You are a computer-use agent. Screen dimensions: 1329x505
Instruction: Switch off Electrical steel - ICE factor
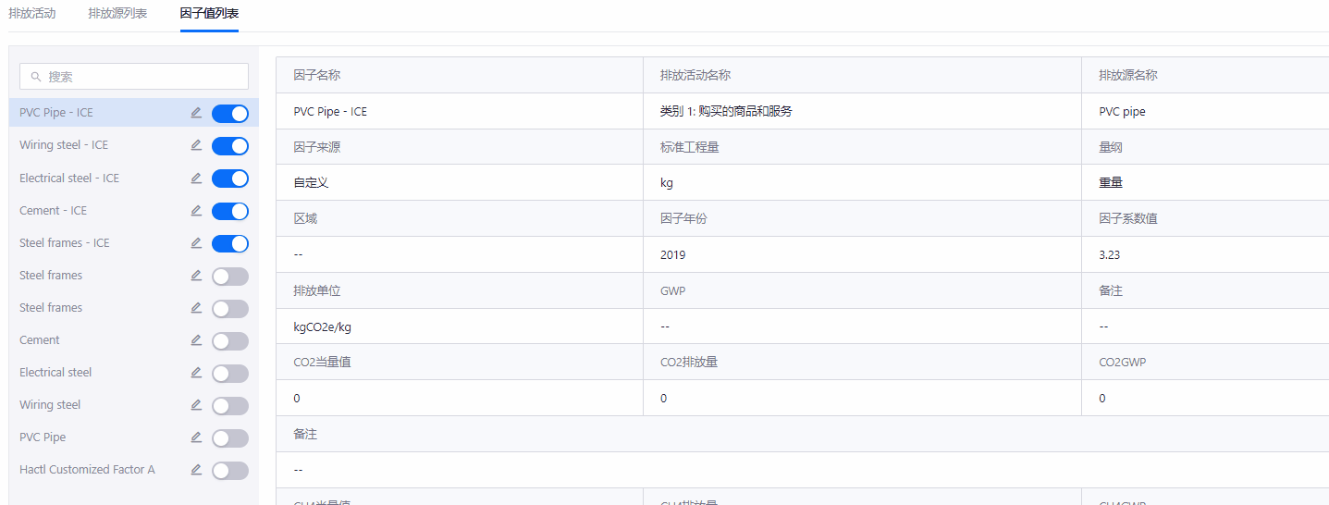point(230,179)
